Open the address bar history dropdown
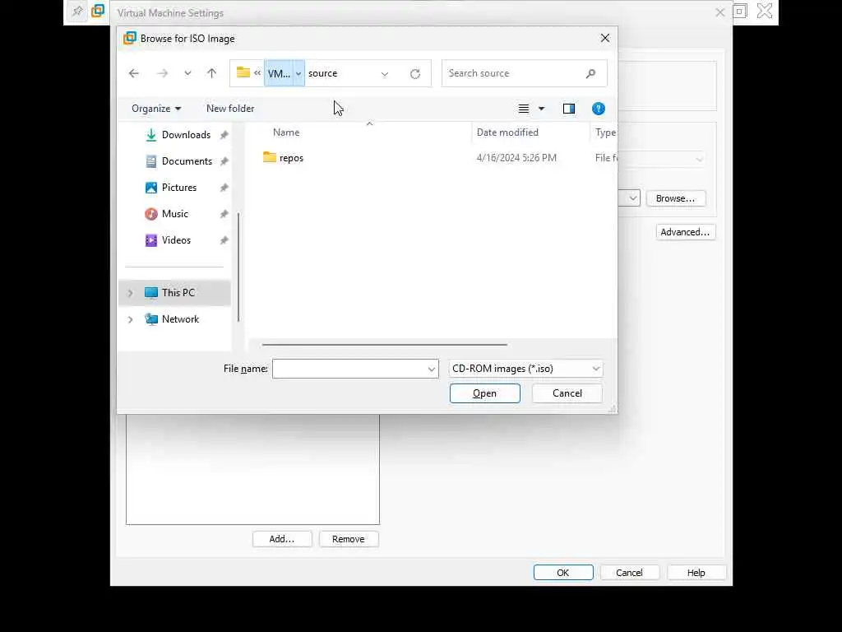Image resolution: width=842 pixels, height=632 pixels. (385, 74)
